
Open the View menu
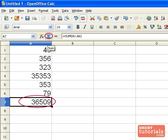tap(21, 11)
